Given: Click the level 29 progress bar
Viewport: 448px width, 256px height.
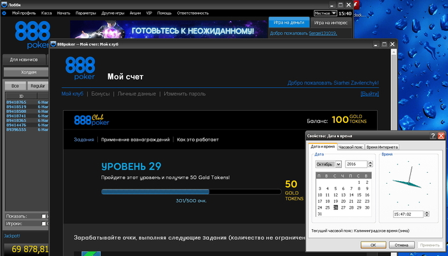Looking at the screenshot, I should (191, 192).
